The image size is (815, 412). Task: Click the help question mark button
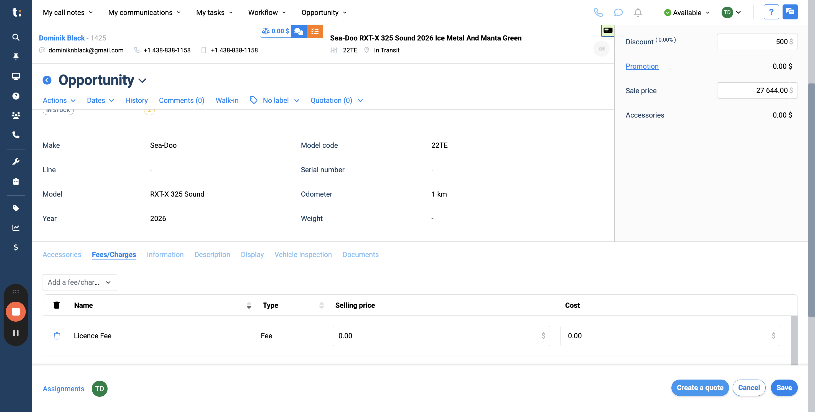tap(771, 12)
